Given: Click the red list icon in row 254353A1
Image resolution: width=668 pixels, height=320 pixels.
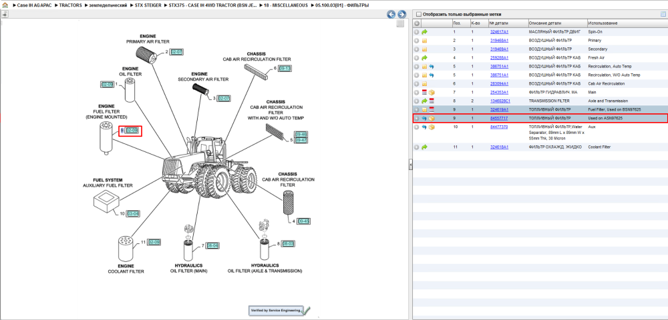Looking at the screenshot, I should click(424, 93).
